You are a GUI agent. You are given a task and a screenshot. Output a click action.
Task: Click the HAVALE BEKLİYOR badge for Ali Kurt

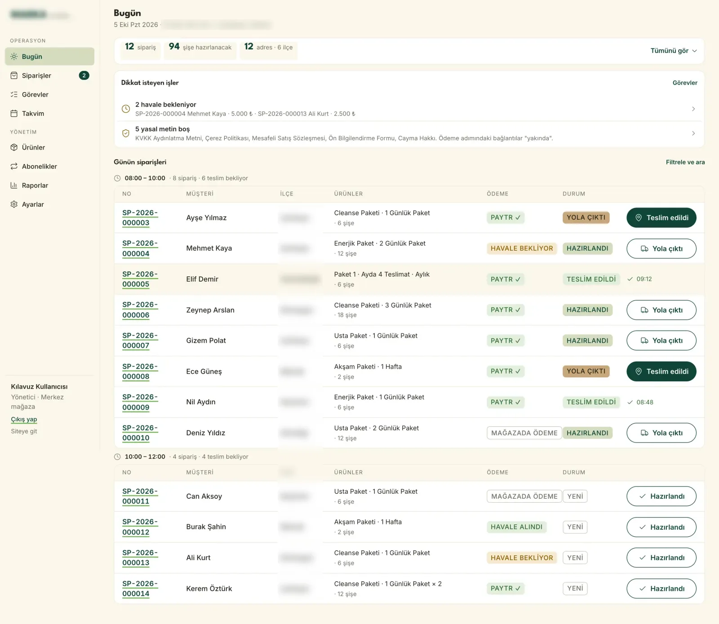[522, 558]
